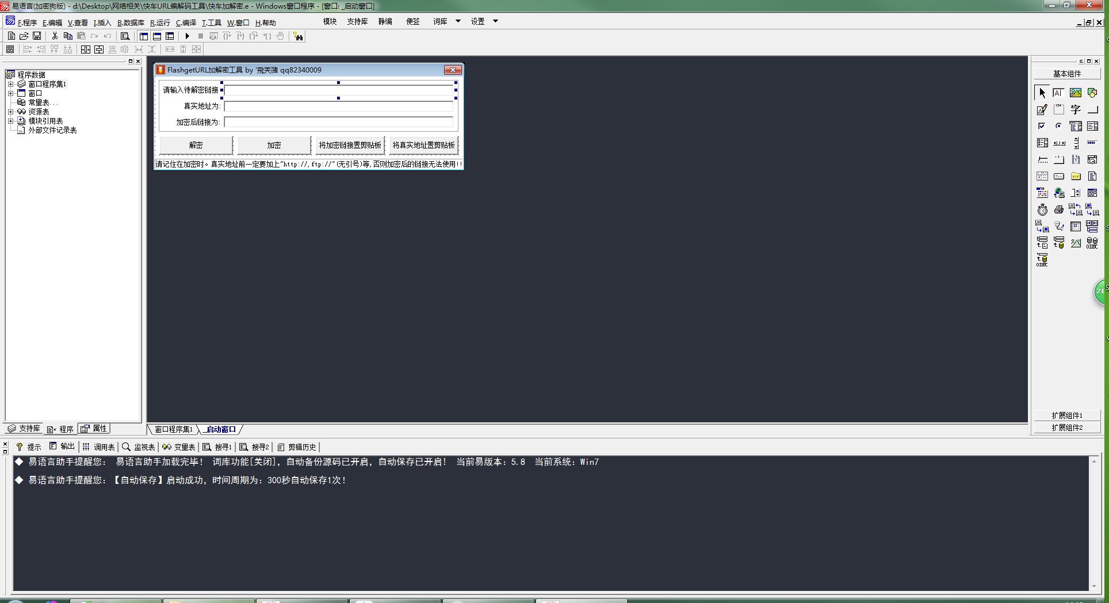The image size is (1109, 603).
Task: Switch to the 窗口程序集1 editor tab
Action: [173, 429]
